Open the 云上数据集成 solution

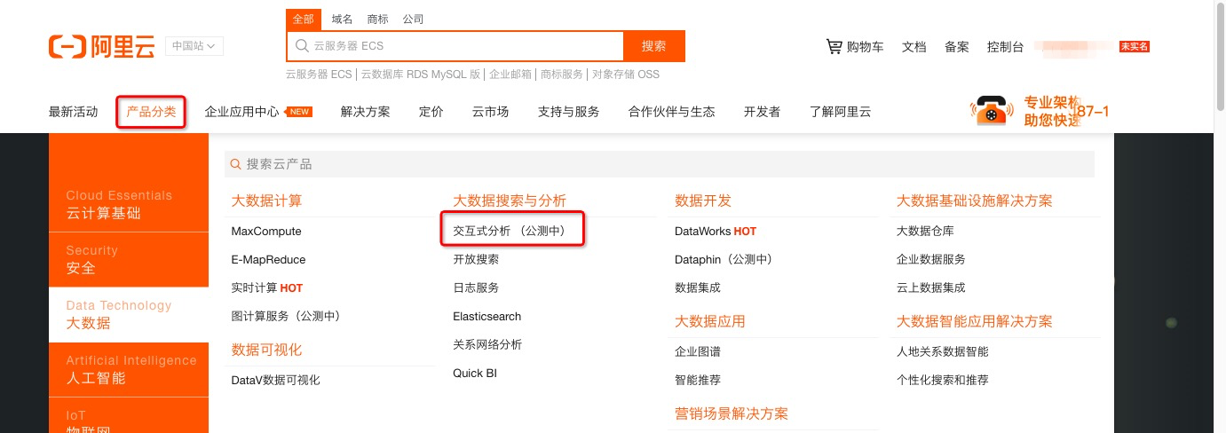tap(931, 287)
